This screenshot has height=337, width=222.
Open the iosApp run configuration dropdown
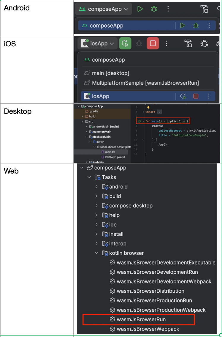pos(97,44)
